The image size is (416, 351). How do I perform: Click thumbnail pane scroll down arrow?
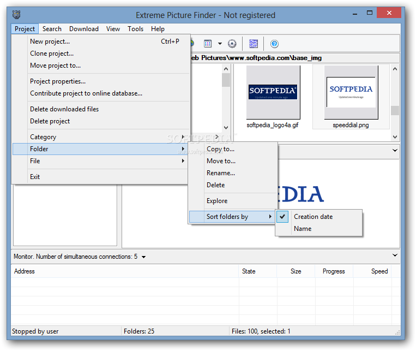point(395,137)
